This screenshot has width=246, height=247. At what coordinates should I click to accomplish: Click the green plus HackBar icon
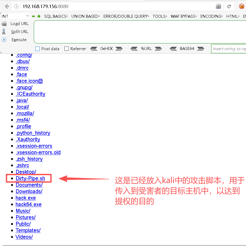click(x=39, y=16)
